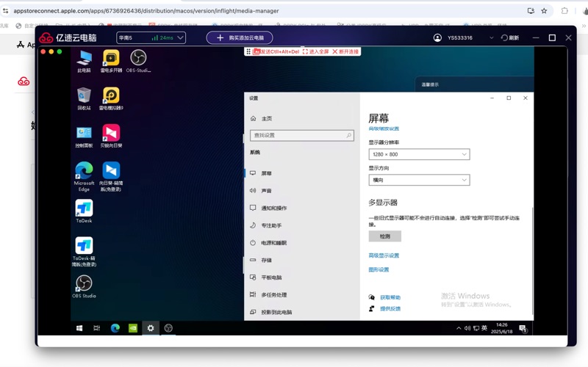588x367 pixels.
Task: Click the 检测 detect button
Action: coord(384,236)
